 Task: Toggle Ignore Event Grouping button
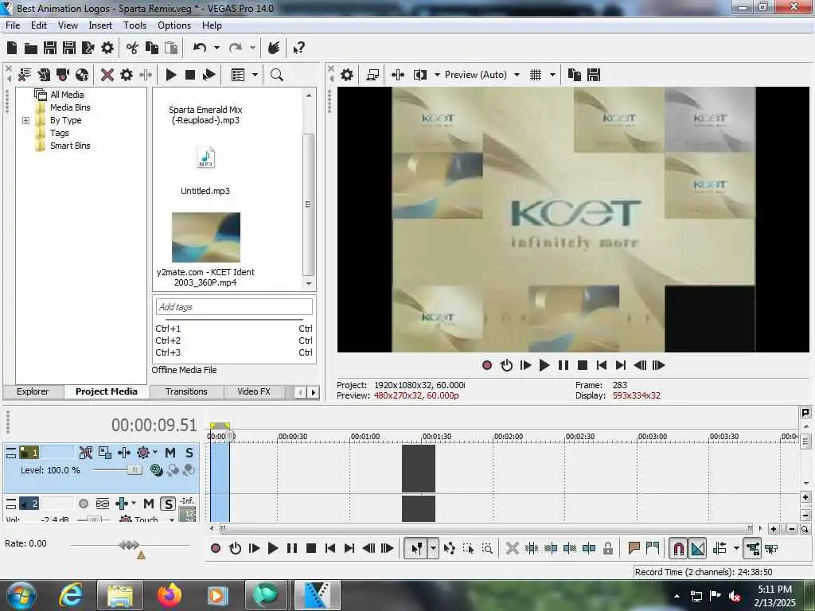752,549
